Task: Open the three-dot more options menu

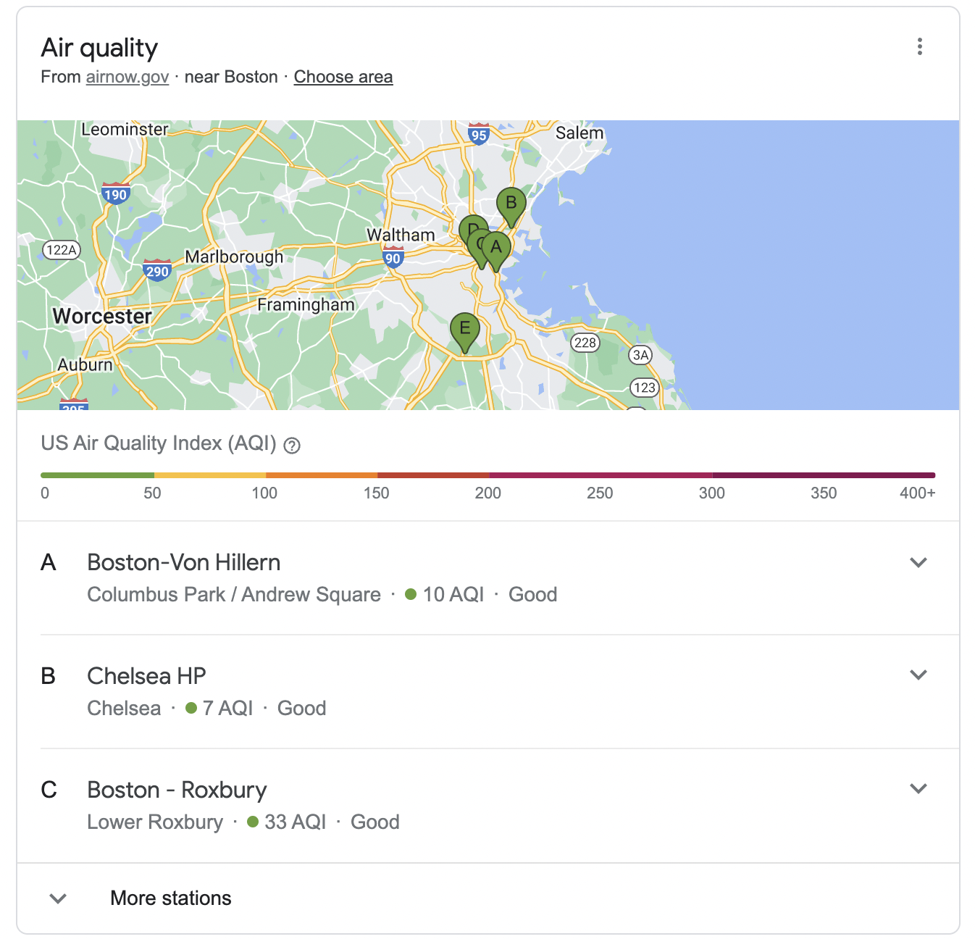Action: point(919,47)
